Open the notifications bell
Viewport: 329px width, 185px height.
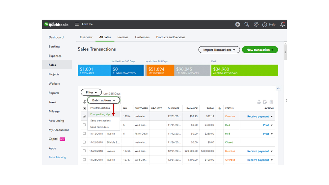[283, 24]
